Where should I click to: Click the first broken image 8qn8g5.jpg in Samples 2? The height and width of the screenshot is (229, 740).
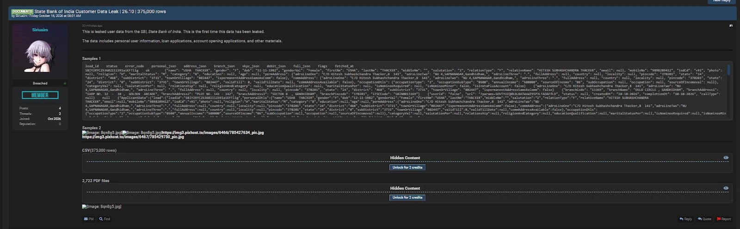pos(102,133)
